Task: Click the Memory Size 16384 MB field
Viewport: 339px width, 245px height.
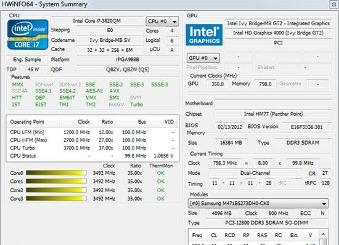Action: tap(231, 143)
